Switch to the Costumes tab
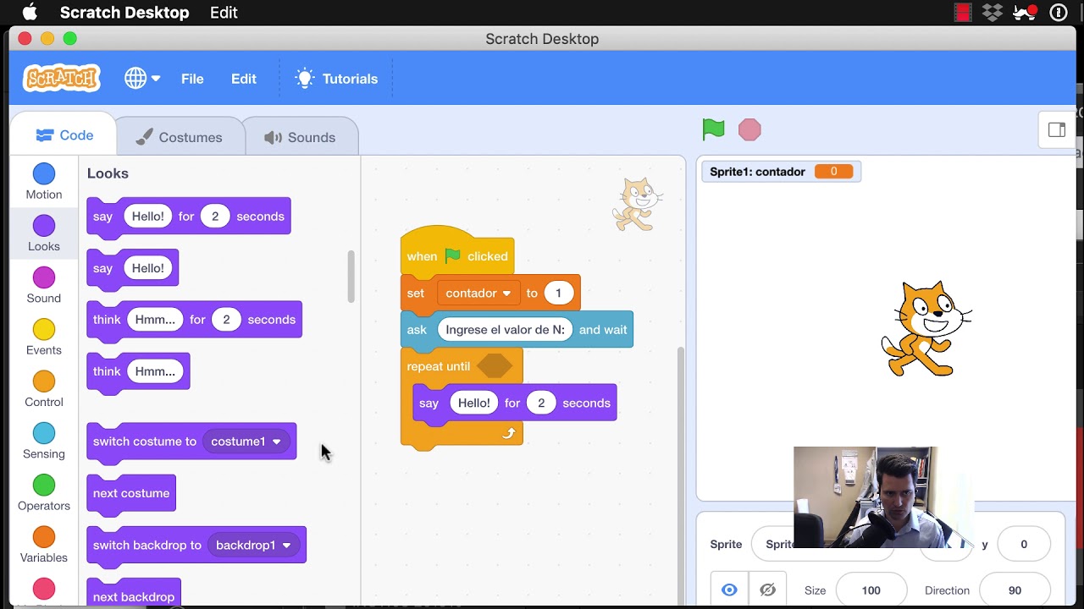The width and height of the screenshot is (1084, 609). [179, 137]
